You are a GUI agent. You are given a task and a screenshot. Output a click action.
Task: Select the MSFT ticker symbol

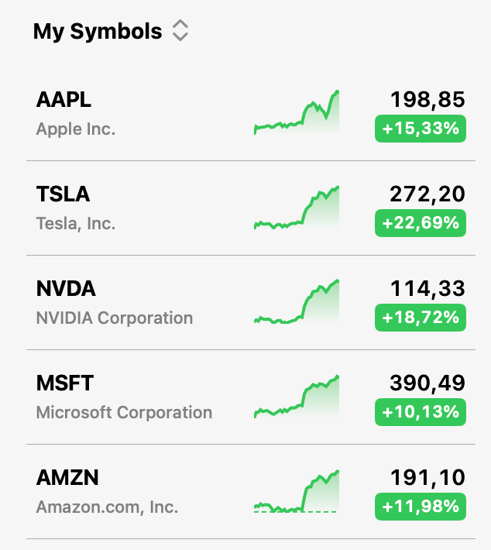pos(65,383)
